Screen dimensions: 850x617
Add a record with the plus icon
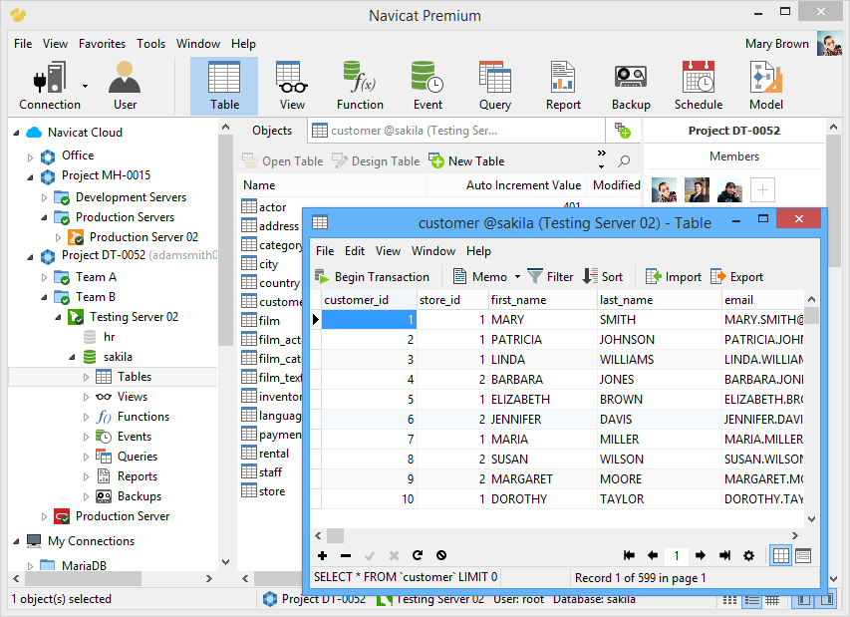coord(323,555)
